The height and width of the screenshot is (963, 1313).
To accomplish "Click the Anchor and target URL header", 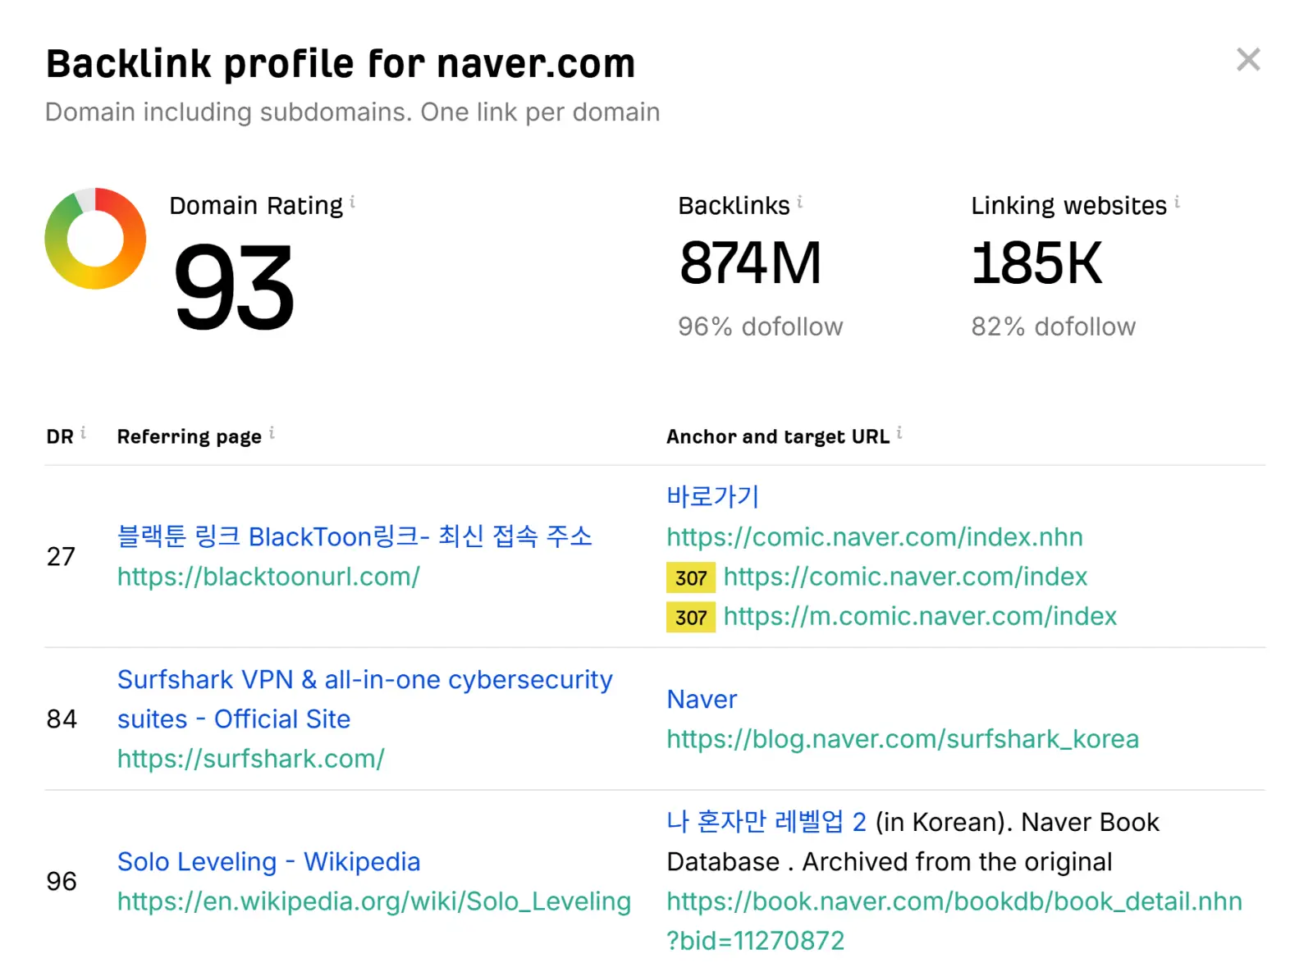I will click(x=778, y=436).
